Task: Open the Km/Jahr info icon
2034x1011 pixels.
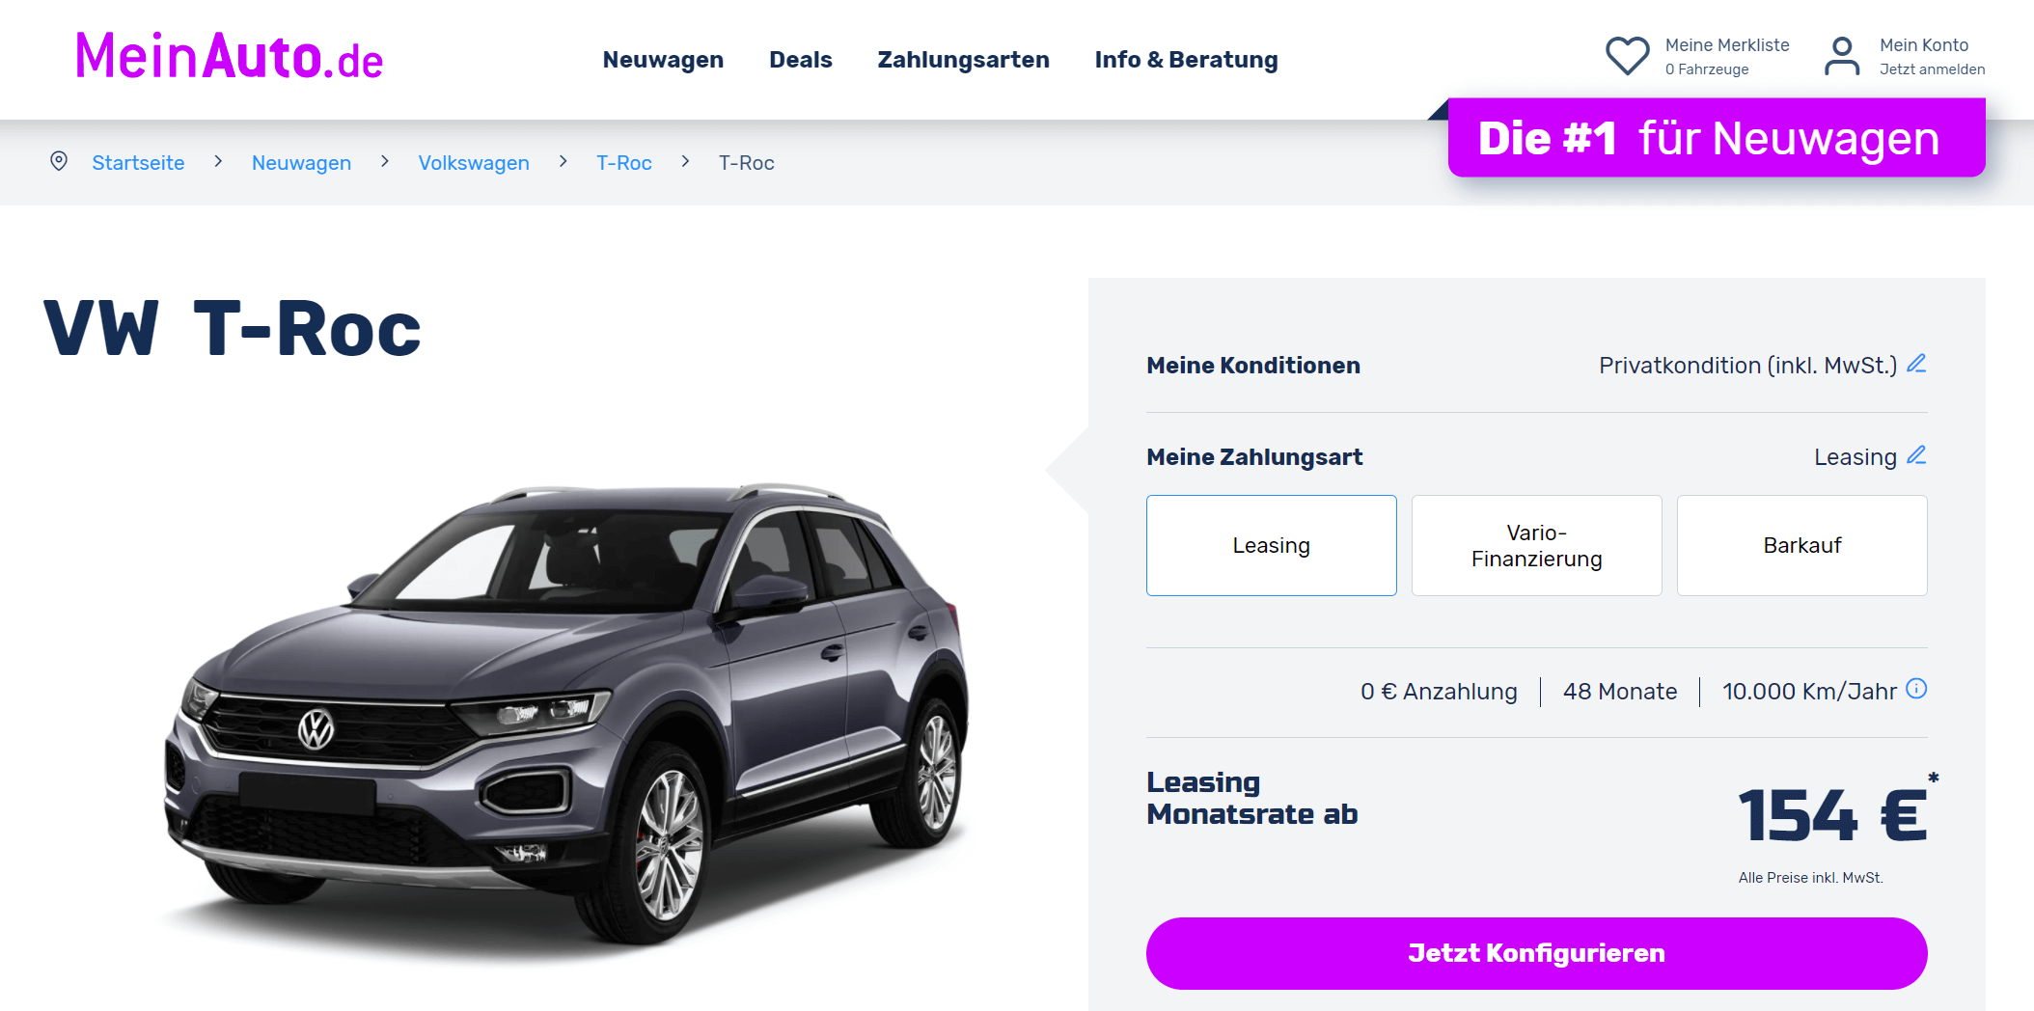Action: click(1916, 689)
